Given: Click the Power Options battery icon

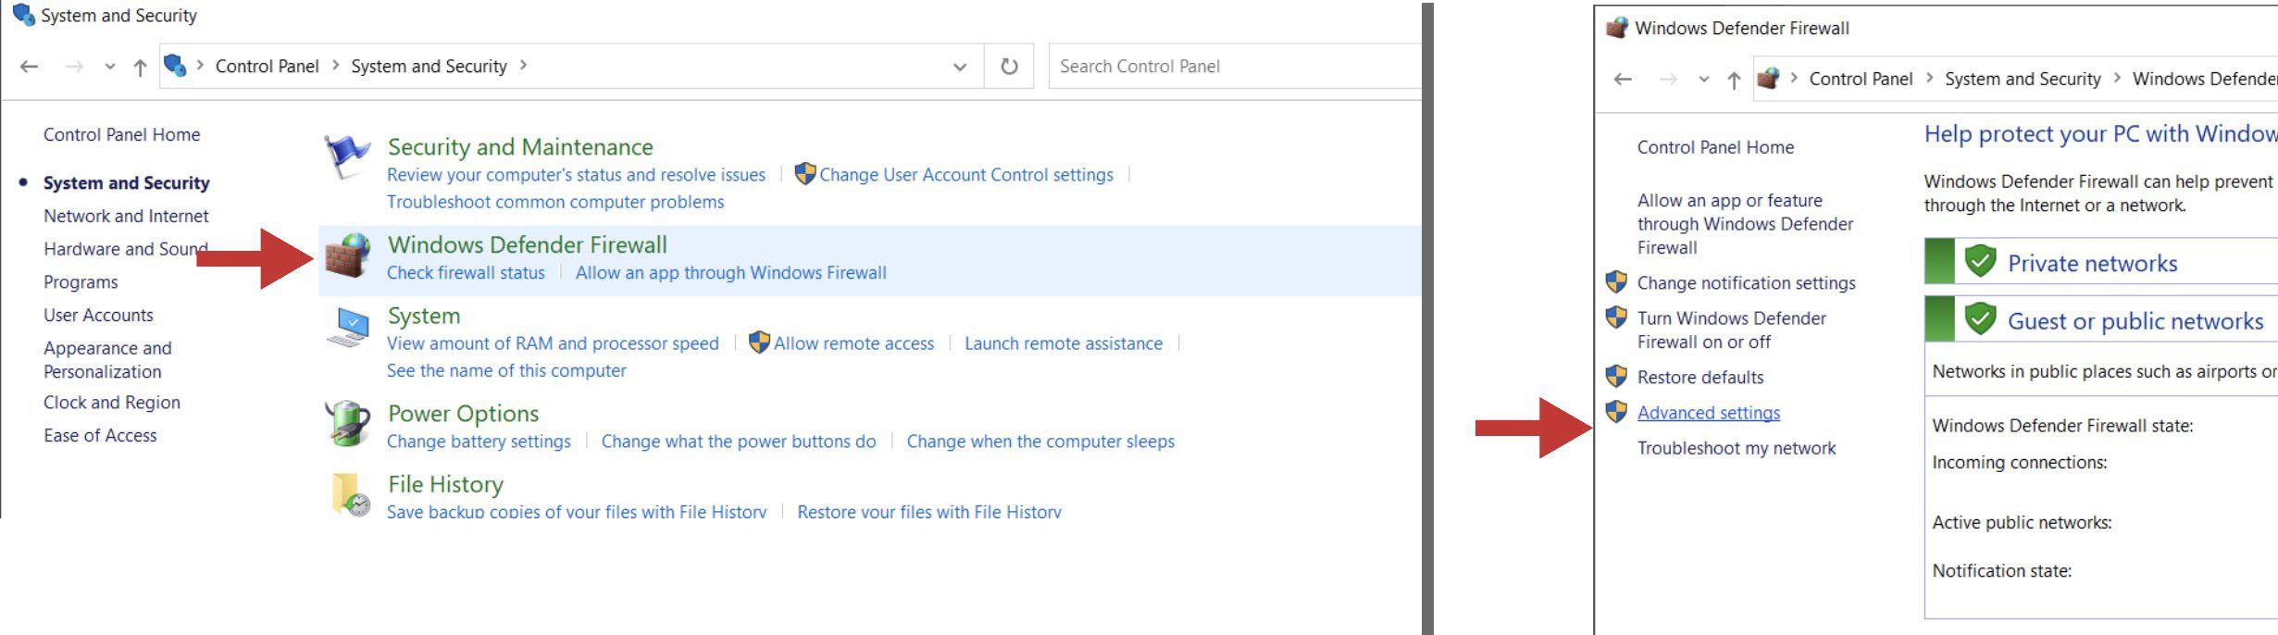Looking at the screenshot, I should 348,424.
